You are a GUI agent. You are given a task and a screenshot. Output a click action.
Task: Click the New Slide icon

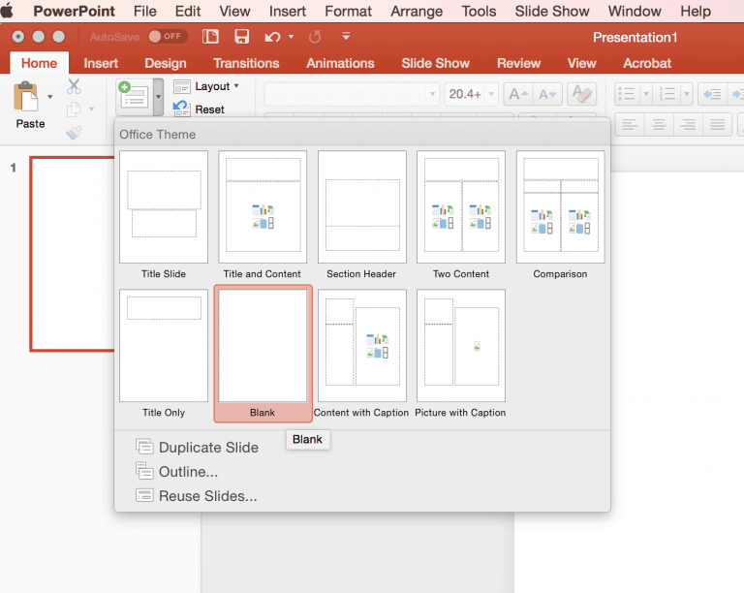pyautogui.click(x=135, y=95)
